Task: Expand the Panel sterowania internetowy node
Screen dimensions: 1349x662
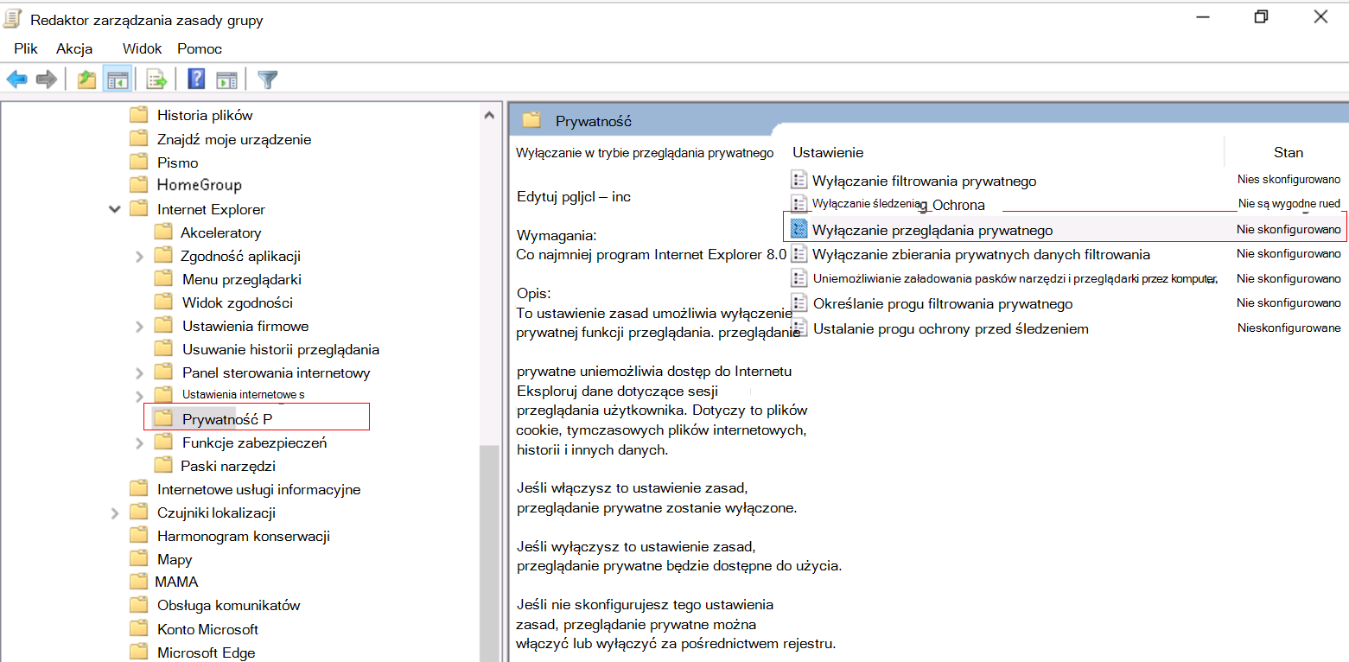Action: click(x=140, y=372)
